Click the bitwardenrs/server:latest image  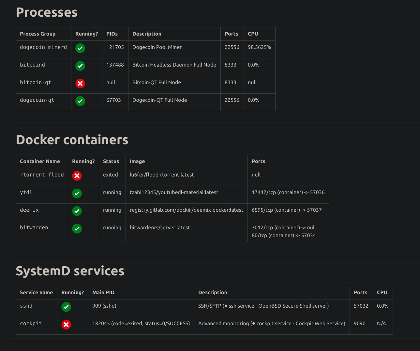pos(160,228)
